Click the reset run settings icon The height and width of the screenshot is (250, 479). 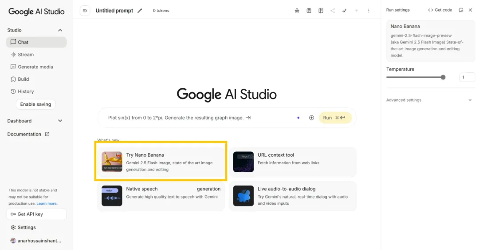click(x=461, y=10)
